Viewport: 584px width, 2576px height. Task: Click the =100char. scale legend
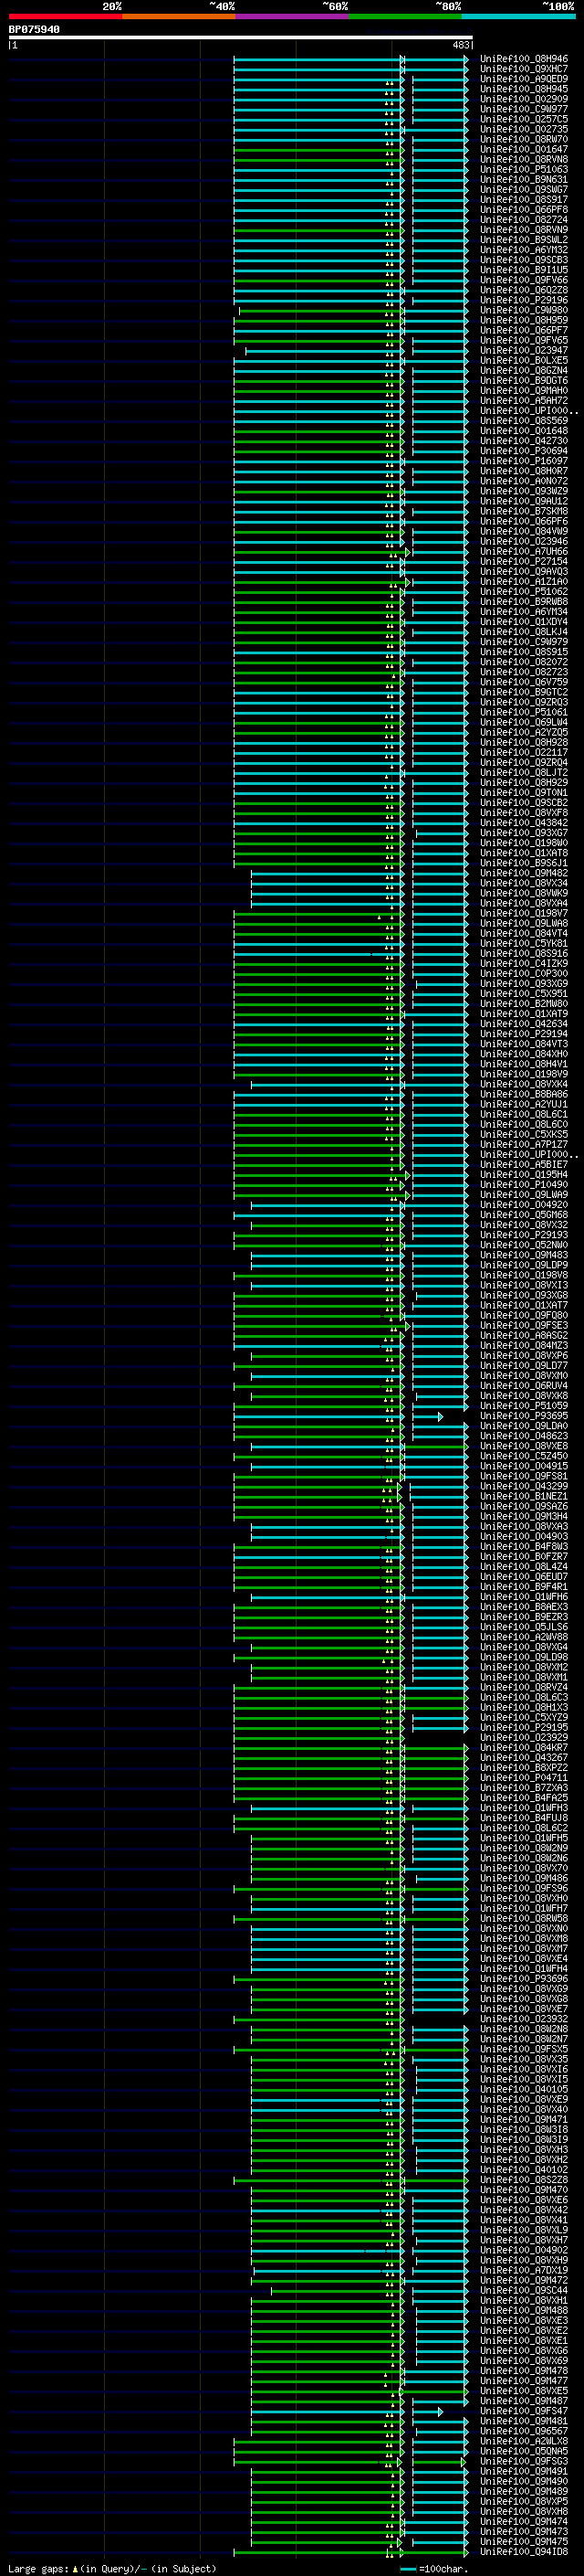[435, 2568]
